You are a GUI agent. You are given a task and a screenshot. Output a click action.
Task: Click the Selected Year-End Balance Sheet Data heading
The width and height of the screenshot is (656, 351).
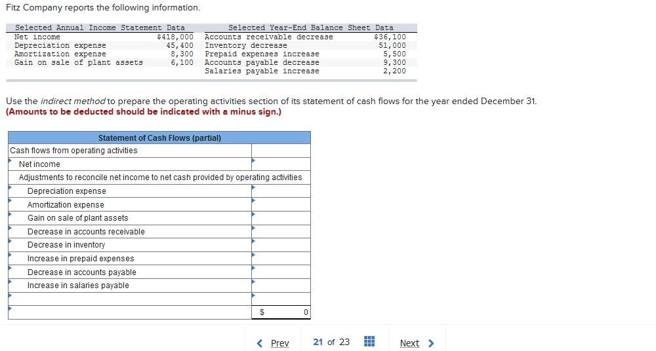311,28
